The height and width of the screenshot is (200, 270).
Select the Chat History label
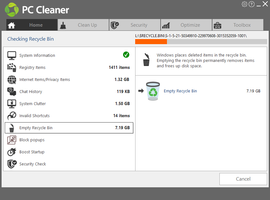click(31, 91)
